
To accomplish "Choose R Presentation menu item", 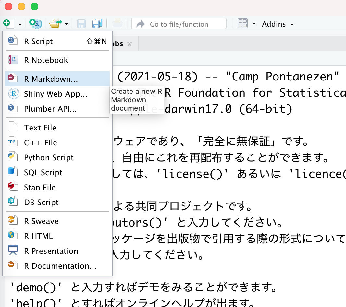I will coord(51,251).
